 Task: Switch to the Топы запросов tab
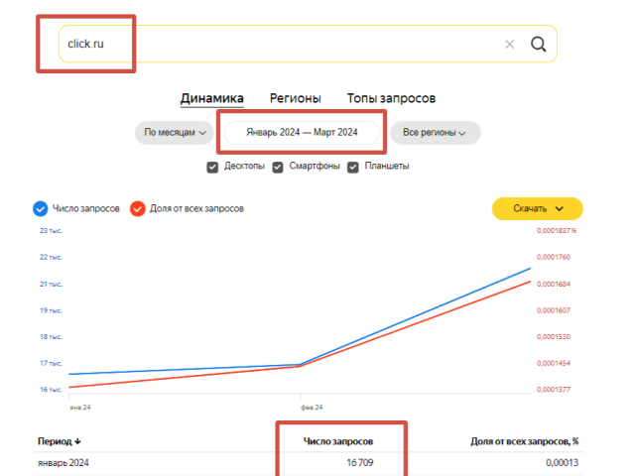391,98
